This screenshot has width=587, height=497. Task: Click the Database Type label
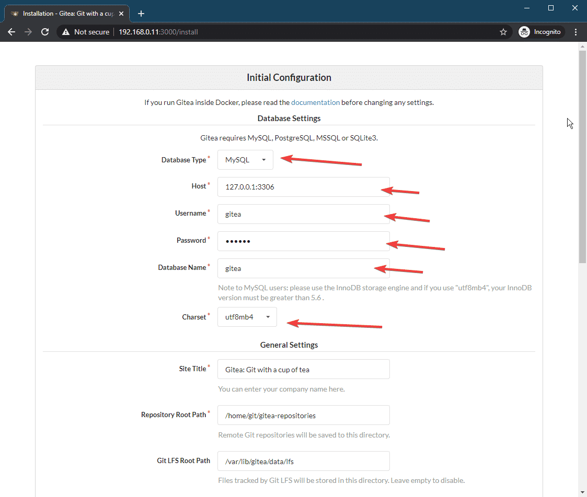[184, 160]
